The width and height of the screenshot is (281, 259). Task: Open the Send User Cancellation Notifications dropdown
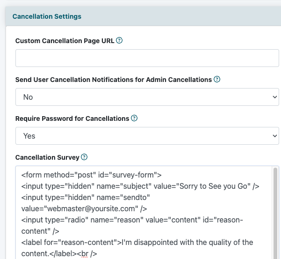(147, 97)
